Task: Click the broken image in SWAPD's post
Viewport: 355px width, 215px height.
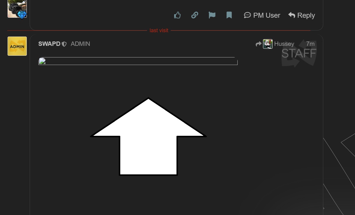Action: 138,61
